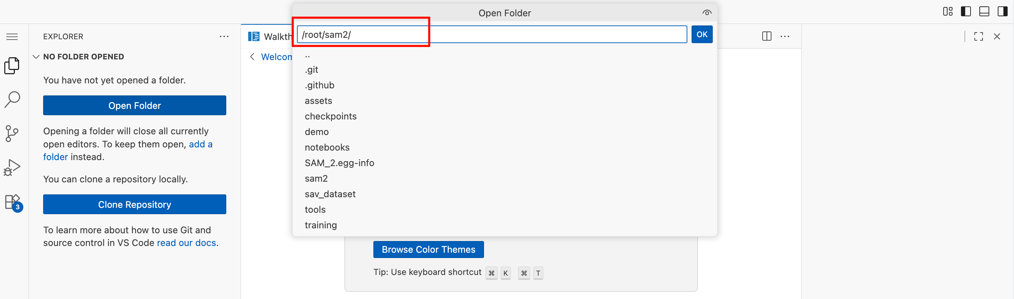
Task: Open the Explorer view icon
Action: 12,66
